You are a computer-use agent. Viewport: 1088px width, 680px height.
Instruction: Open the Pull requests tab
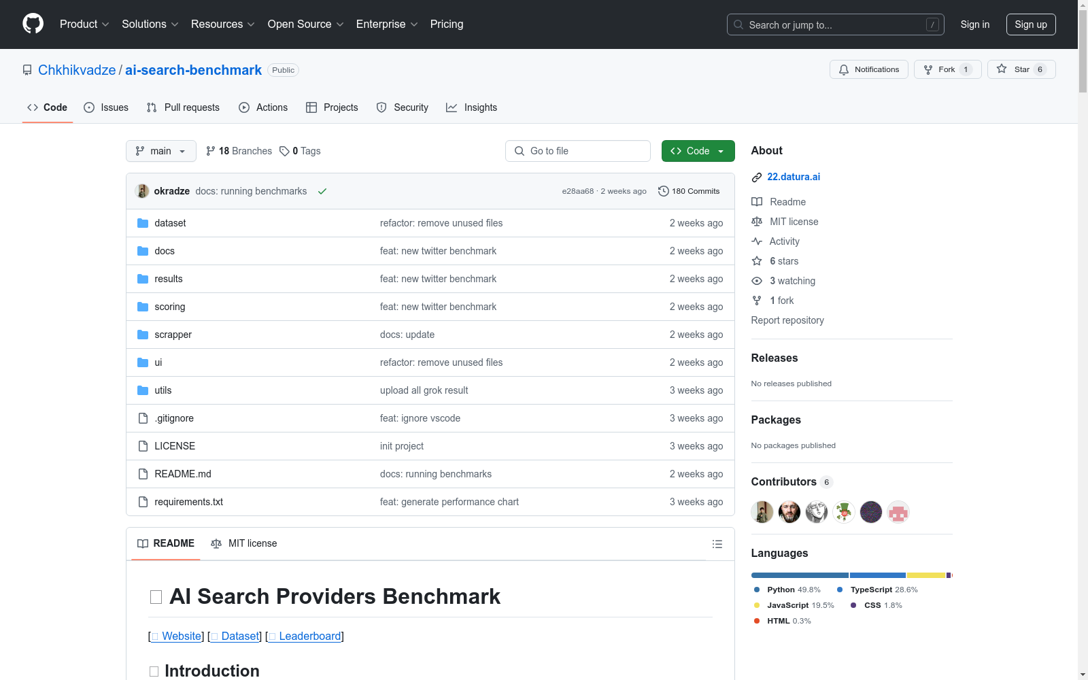click(x=183, y=107)
